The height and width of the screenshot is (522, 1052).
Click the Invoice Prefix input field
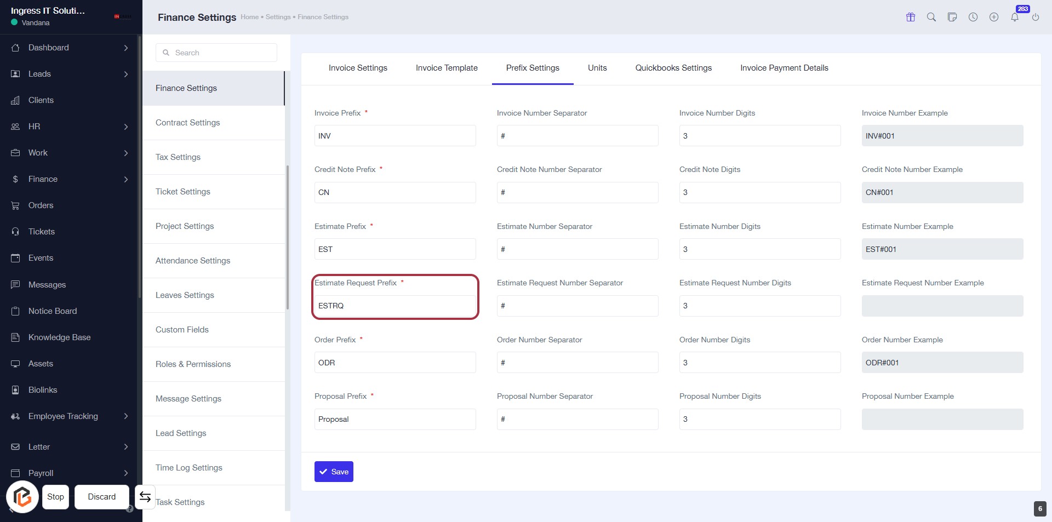[x=395, y=136]
